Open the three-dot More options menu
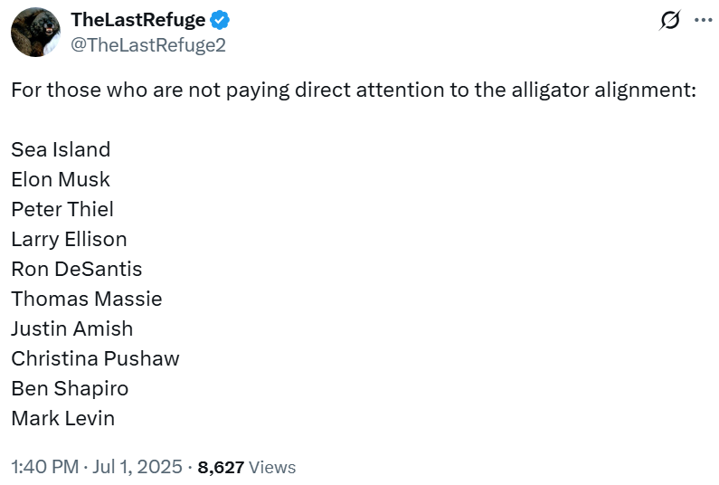 [702, 20]
